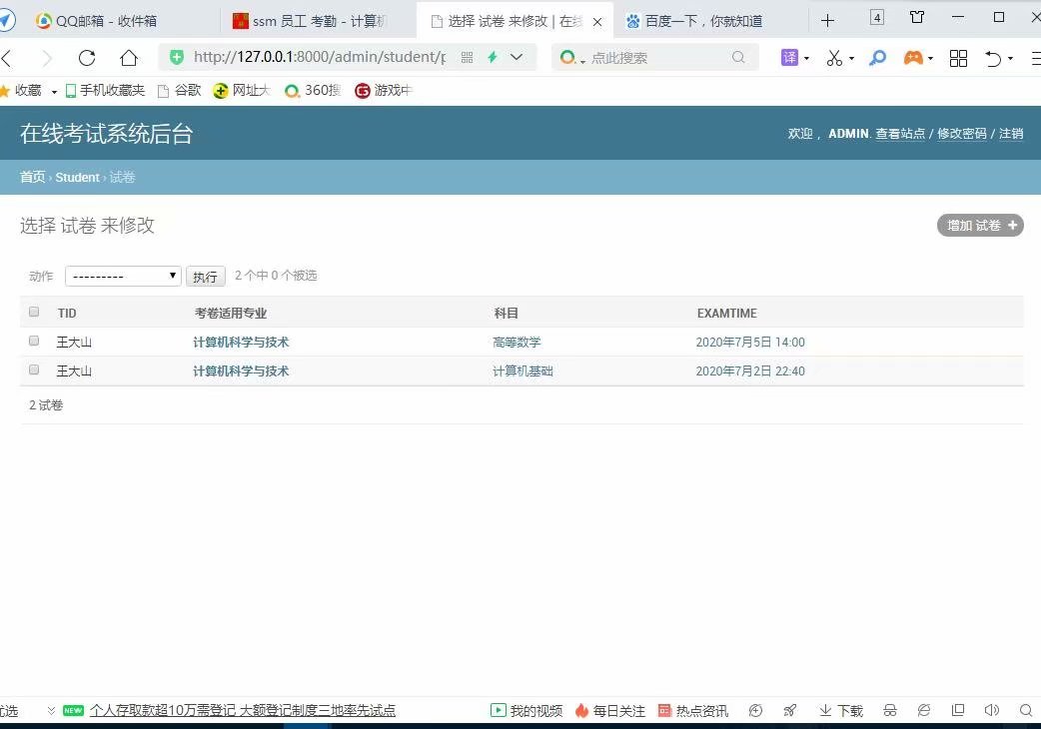The width and height of the screenshot is (1041, 729).
Task: Click the 增加 试卷 button
Action: [980, 226]
